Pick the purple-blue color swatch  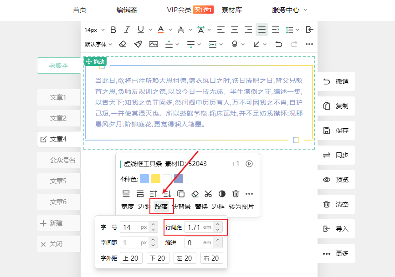point(179,179)
